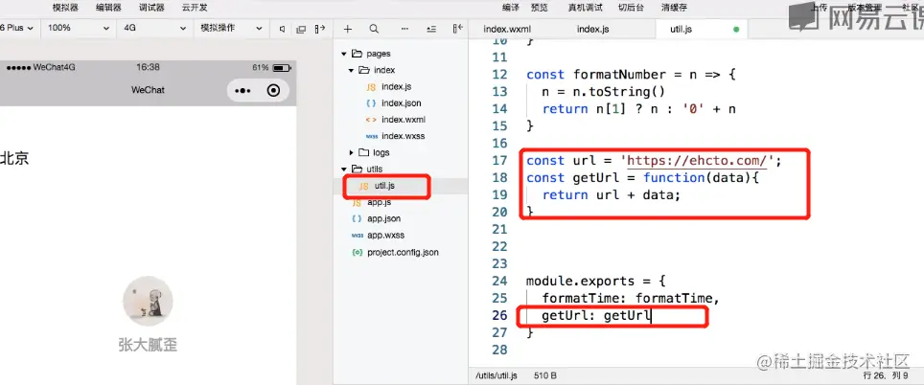The width and height of the screenshot is (924, 385).
Task: Click JS icon beside app.js
Action: click(357, 202)
